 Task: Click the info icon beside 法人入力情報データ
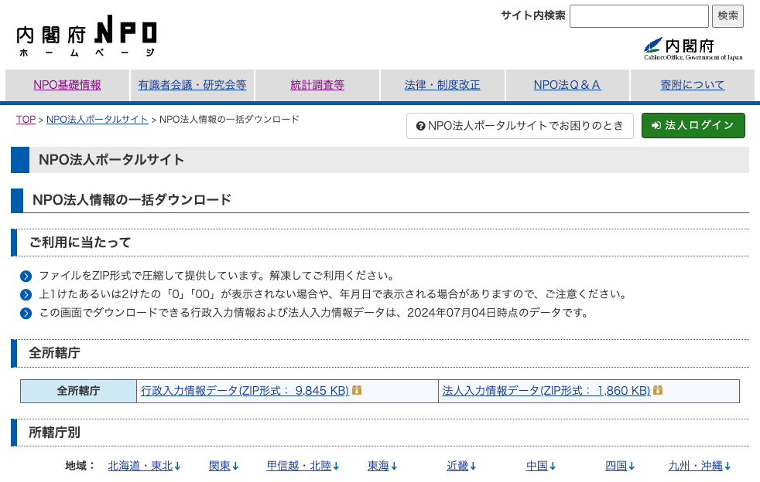point(657,391)
